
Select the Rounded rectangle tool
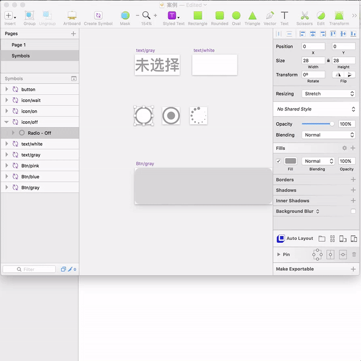(219, 15)
